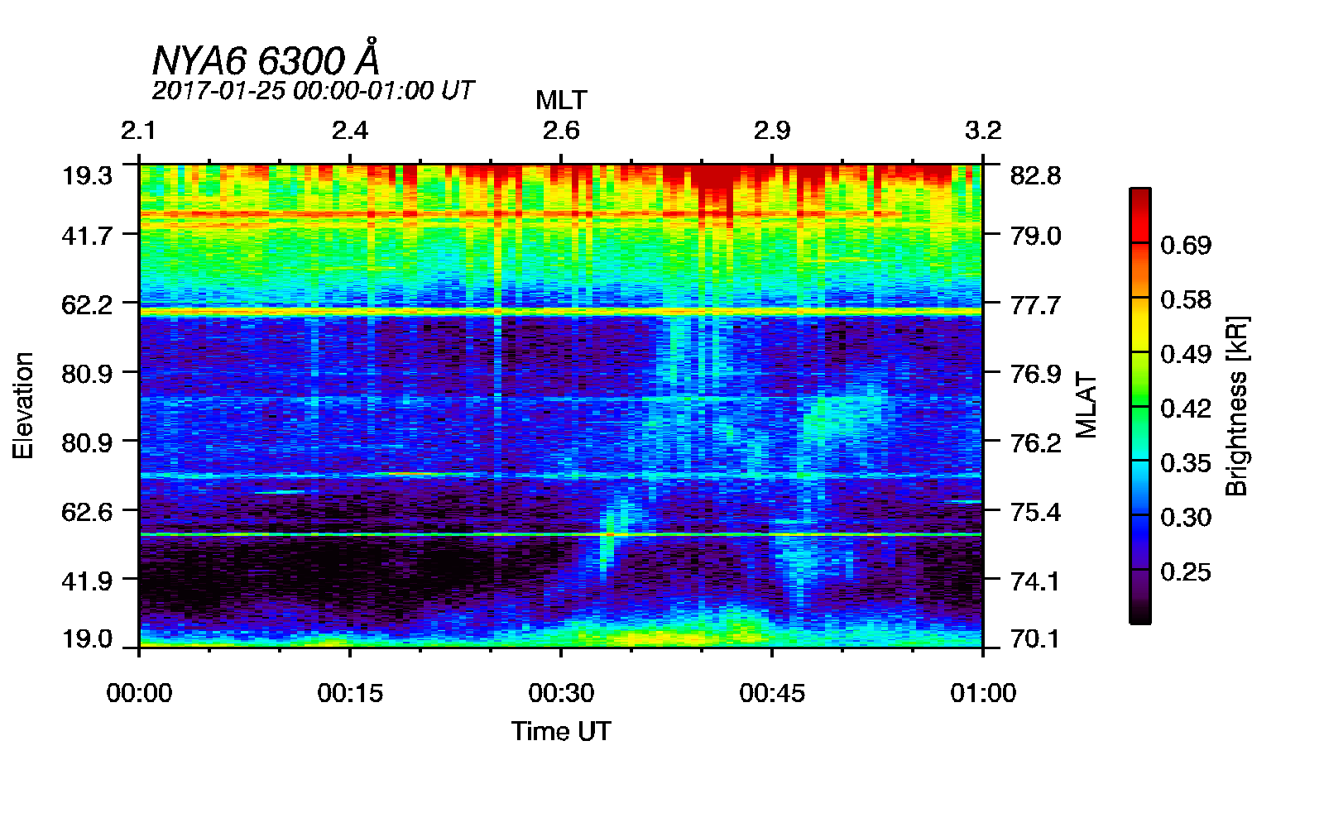Select the "Time UT" axis title
The height and width of the screenshot is (827, 1324).
561,731
